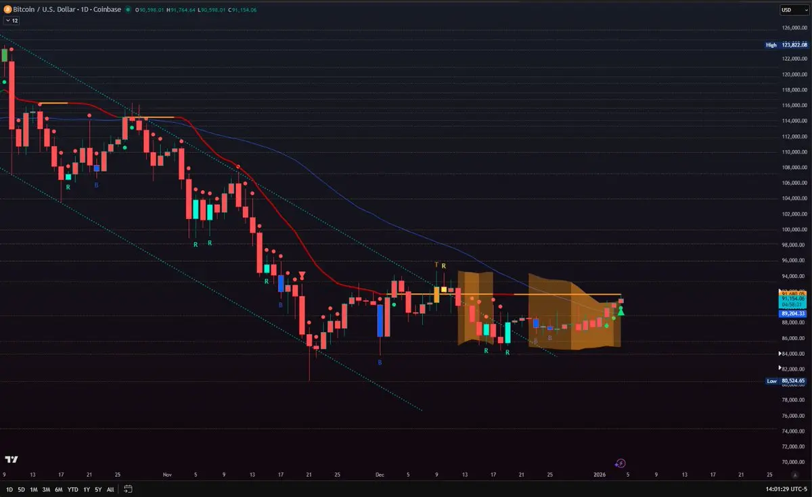Click the Bitcoin symbol logo icon
Viewport: 812px width, 497px height.
7,10
